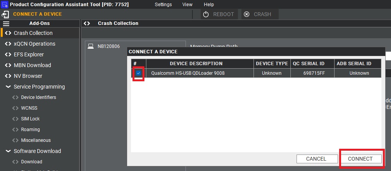Screen dimensions: 391x171
Task: Select SIM Lock under Service Programming
Action: click(30, 119)
